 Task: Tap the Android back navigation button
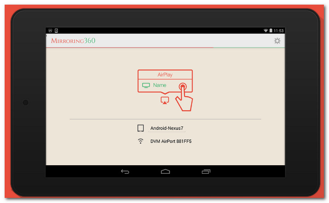(125, 171)
